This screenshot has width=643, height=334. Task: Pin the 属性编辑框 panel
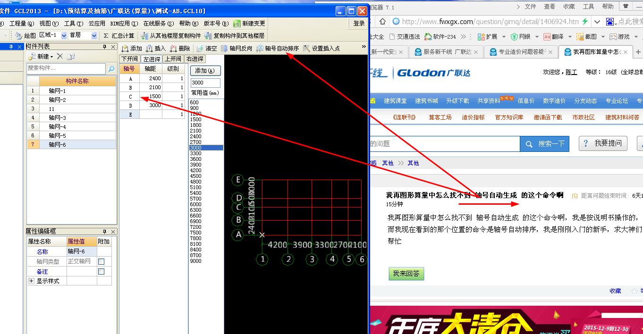click(x=105, y=232)
